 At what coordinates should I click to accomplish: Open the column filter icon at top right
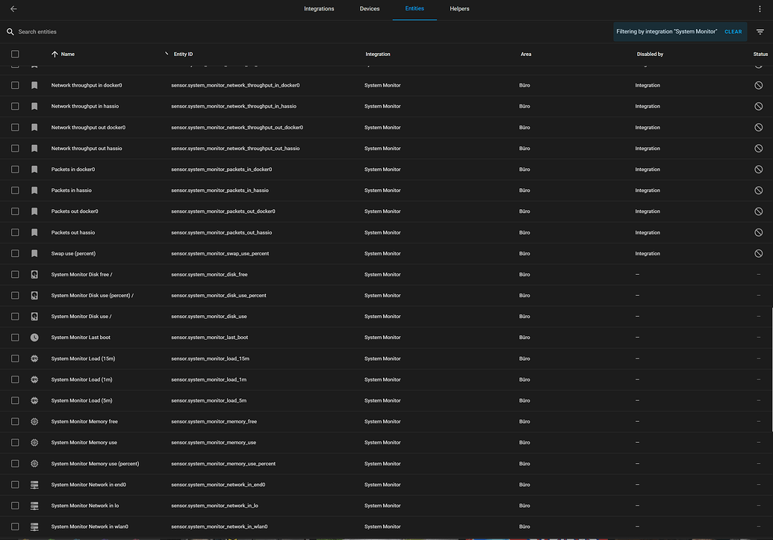click(x=760, y=31)
